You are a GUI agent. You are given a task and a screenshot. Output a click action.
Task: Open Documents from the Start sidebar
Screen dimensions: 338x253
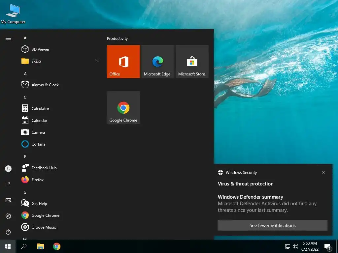tap(8, 184)
